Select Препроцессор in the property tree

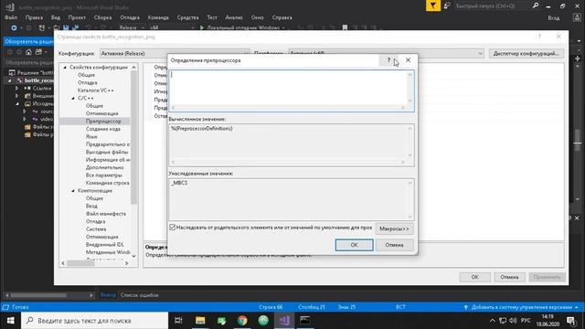pos(103,122)
